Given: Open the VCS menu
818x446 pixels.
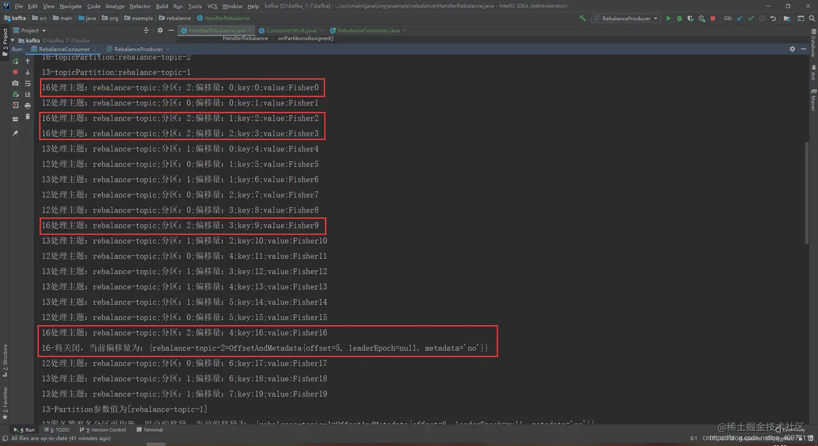Looking at the screenshot, I should (x=212, y=6).
